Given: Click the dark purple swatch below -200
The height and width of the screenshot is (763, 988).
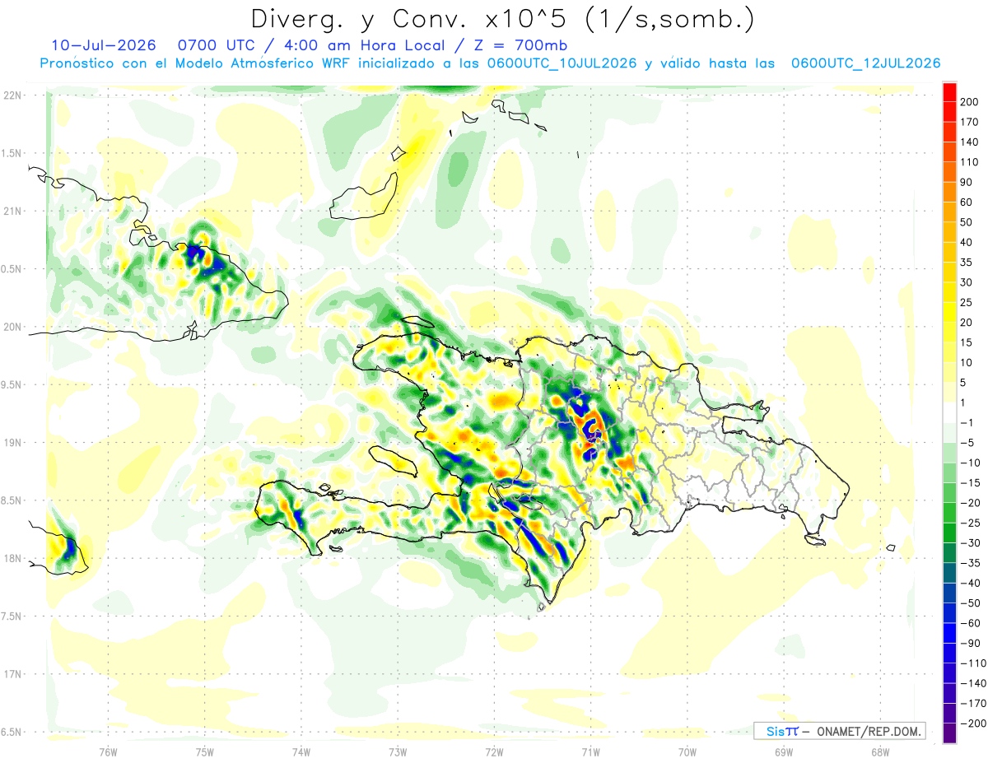Looking at the screenshot, I should click(949, 733).
